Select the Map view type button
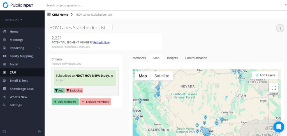The height and width of the screenshot is (136, 287). [x=143, y=76]
